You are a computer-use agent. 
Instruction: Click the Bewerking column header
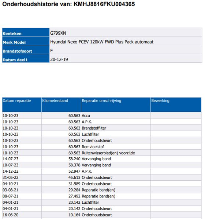click(x=176, y=105)
